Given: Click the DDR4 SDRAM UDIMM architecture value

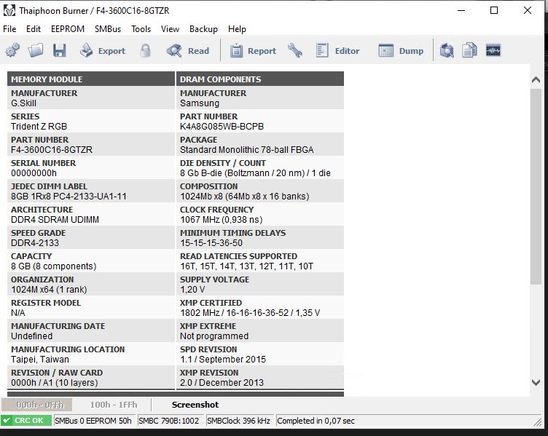Looking at the screenshot, I should [x=55, y=220].
